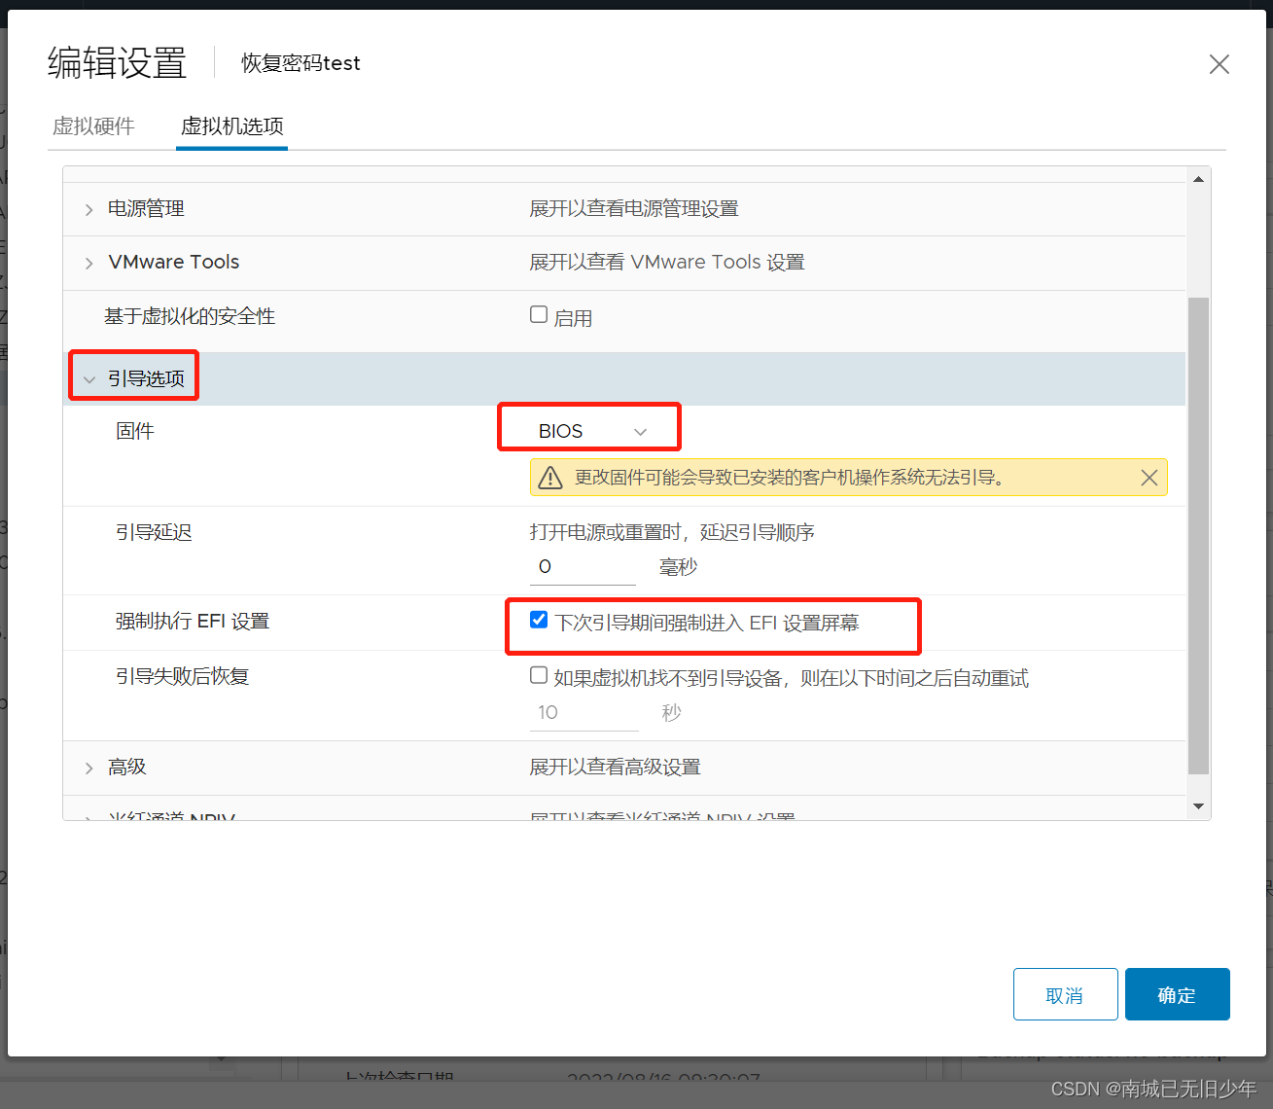This screenshot has width=1273, height=1109.
Task: Click the 取消 button
Action: coord(1065,994)
